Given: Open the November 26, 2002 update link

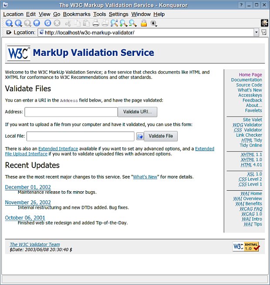Looking at the screenshot, I should click(28, 203).
